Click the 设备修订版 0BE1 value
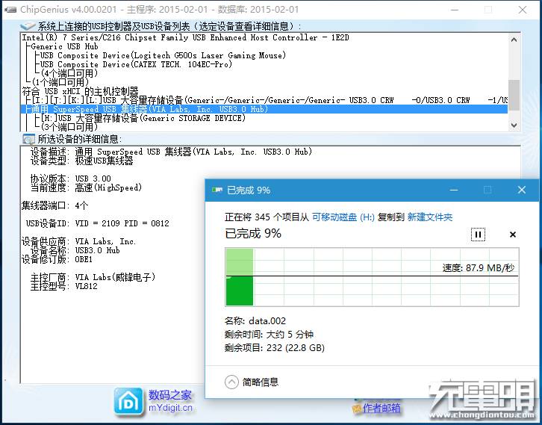 (x=84, y=259)
